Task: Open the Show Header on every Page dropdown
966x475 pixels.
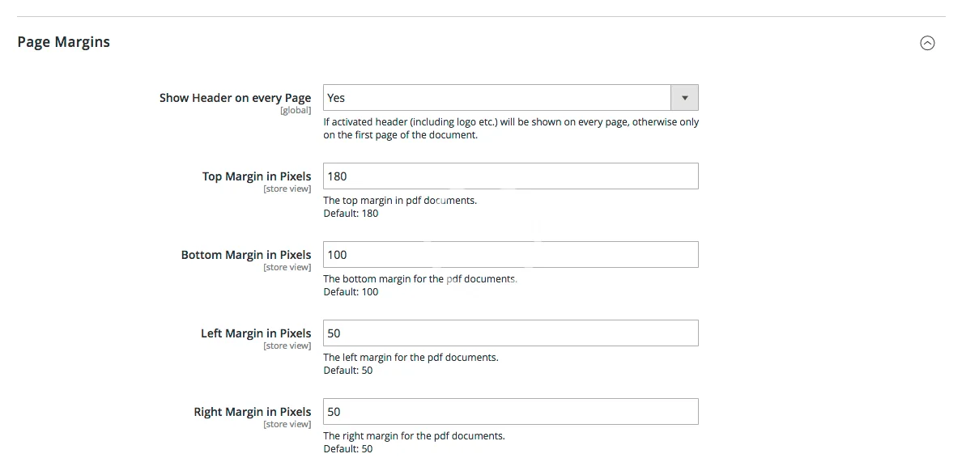Action: 497,98
